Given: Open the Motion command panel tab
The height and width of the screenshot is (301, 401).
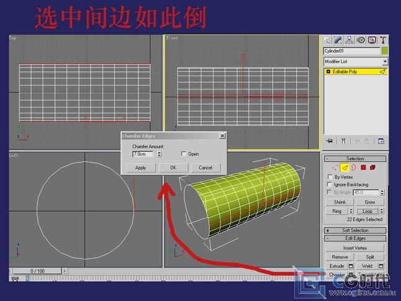Looking at the screenshot, I should coord(361,40).
